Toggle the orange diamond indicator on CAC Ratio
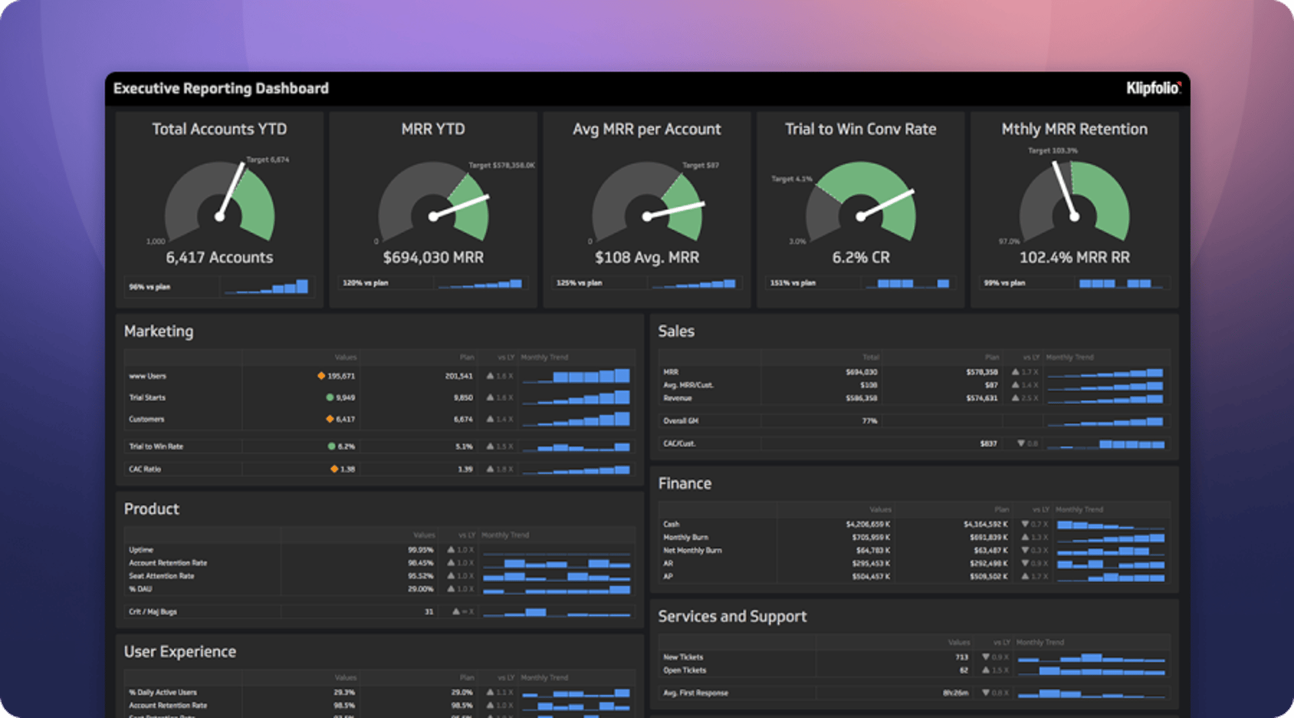This screenshot has height=718, width=1294. [335, 469]
